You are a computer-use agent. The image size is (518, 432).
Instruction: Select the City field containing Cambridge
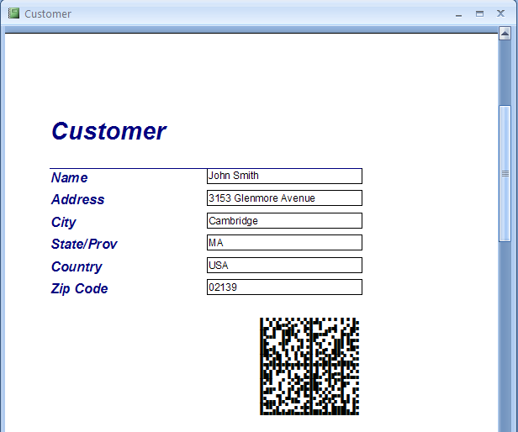click(284, 220)
